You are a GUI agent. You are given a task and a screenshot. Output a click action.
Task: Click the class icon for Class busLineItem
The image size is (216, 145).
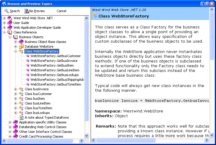pos(21,103)
